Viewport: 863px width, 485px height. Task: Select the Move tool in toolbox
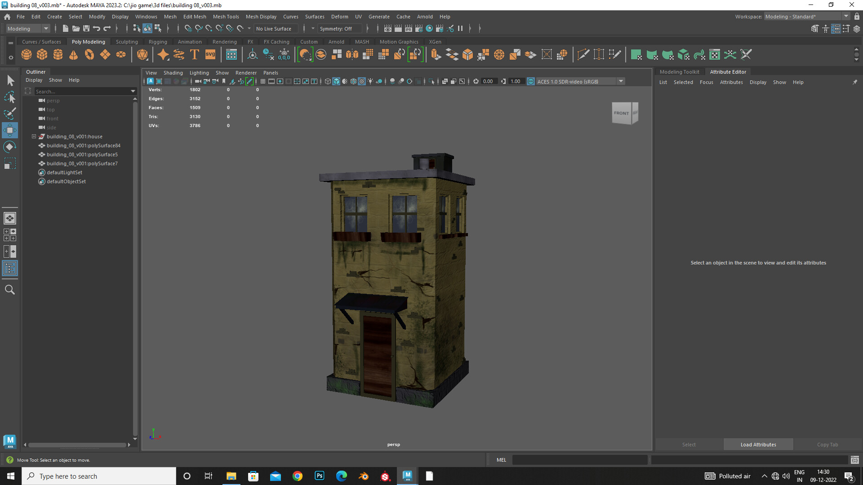[10, 131]
